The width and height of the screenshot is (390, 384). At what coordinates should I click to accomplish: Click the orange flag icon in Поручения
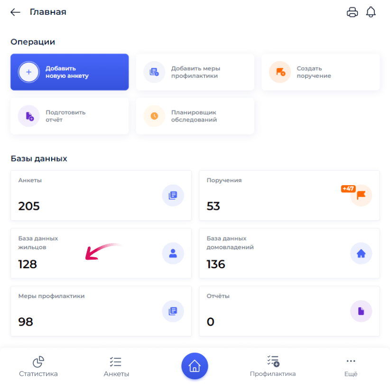coord(362,196)
